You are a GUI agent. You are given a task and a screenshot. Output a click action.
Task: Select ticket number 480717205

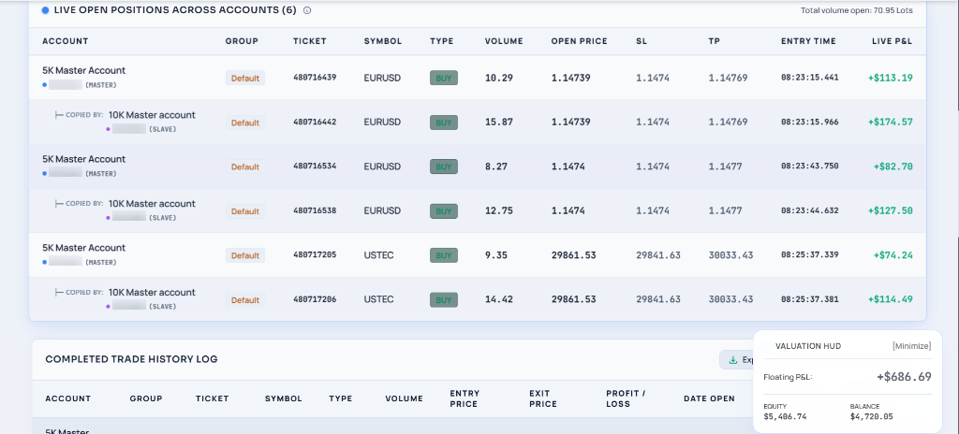click(315, 255)
